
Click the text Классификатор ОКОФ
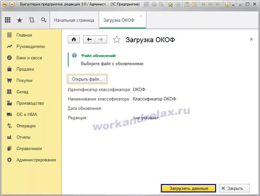(x=154, y=99)
